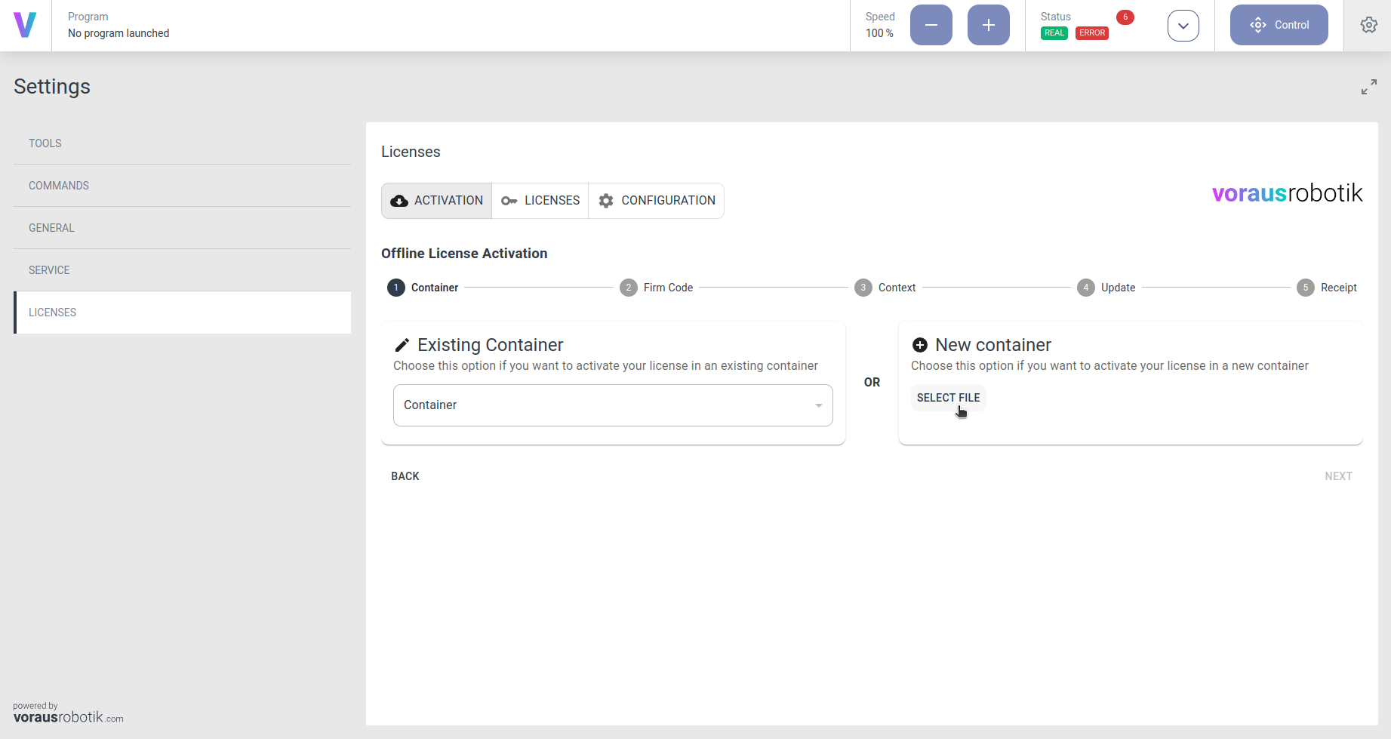Open settings via the gear icon
This screenshot has height=739, width=1391.
coord(1368,25)
